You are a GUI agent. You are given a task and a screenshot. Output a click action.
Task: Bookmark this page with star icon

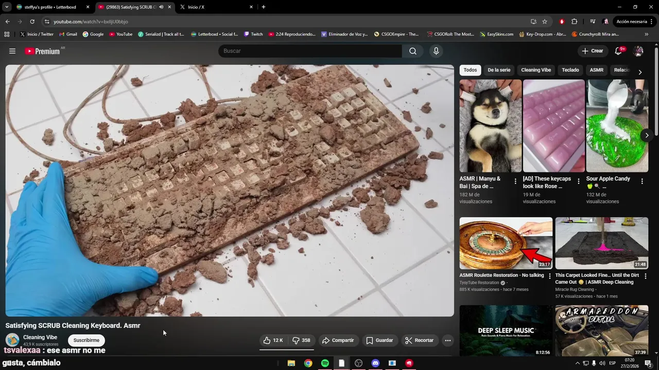click(x=545, y=22)
